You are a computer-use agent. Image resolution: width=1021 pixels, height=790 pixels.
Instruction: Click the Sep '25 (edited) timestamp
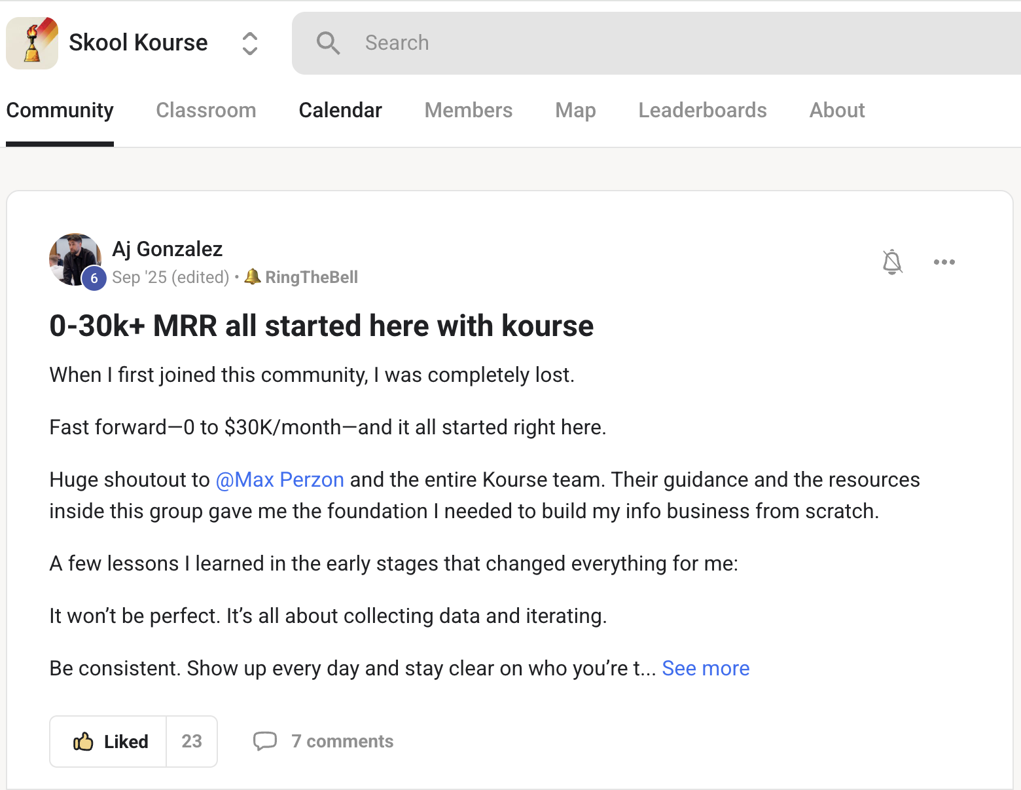(x=171, y=277)
